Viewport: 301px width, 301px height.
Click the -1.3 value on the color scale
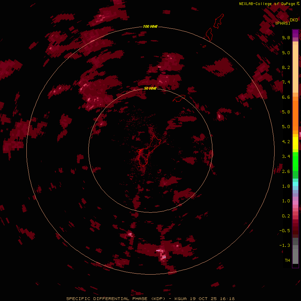(285, 245)
